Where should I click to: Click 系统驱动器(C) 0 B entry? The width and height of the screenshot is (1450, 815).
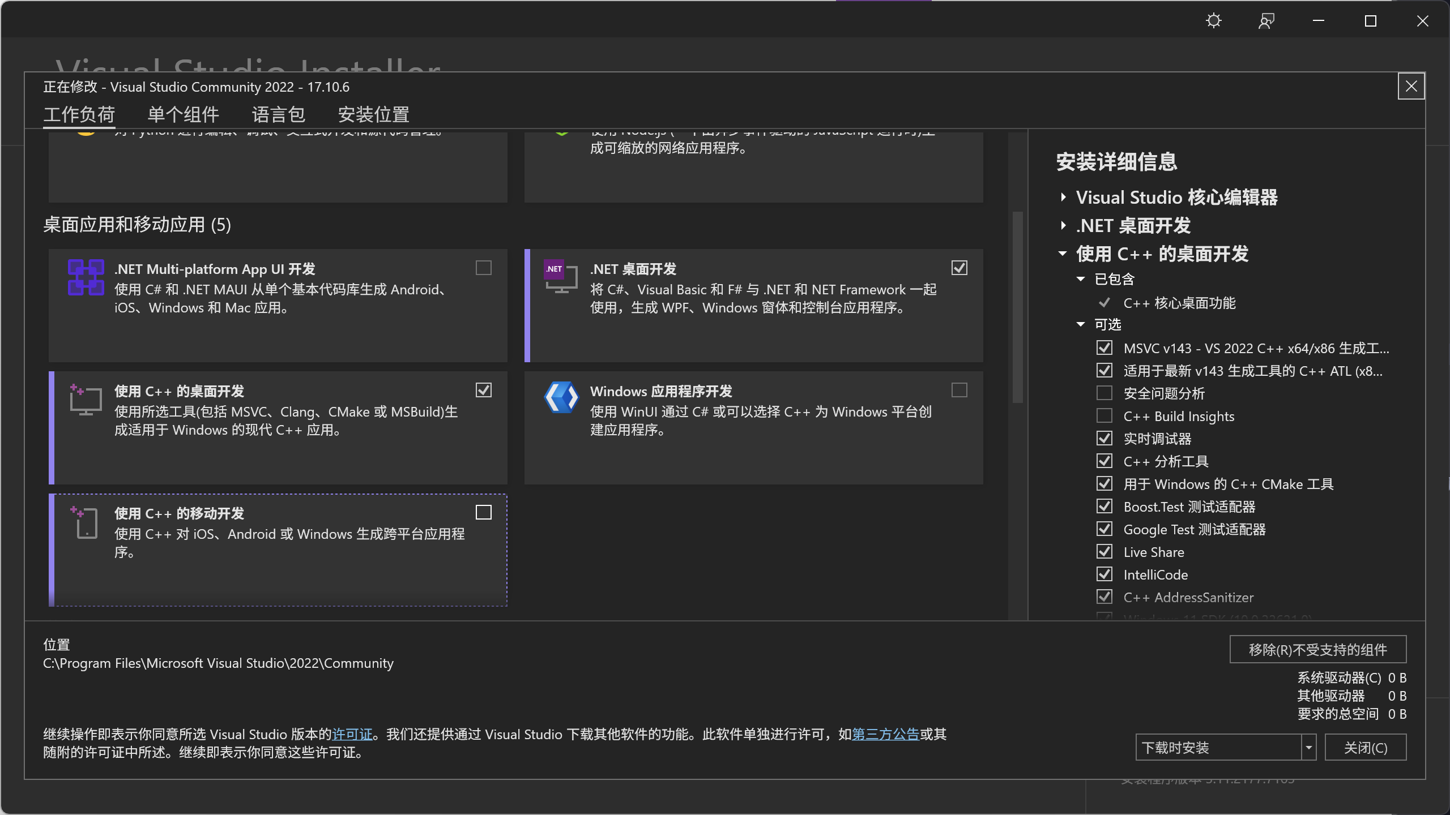pos(1352,677)
